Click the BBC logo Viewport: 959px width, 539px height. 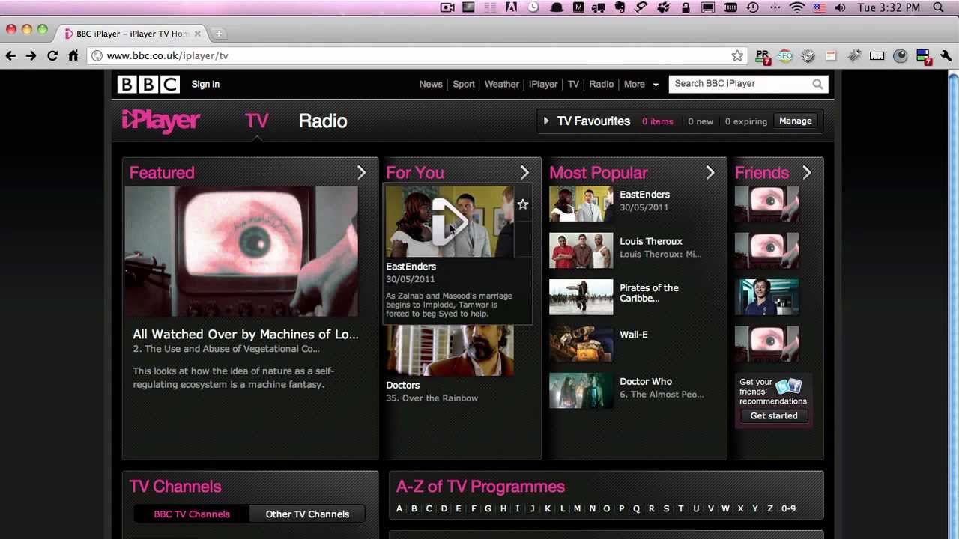point(148,84)
